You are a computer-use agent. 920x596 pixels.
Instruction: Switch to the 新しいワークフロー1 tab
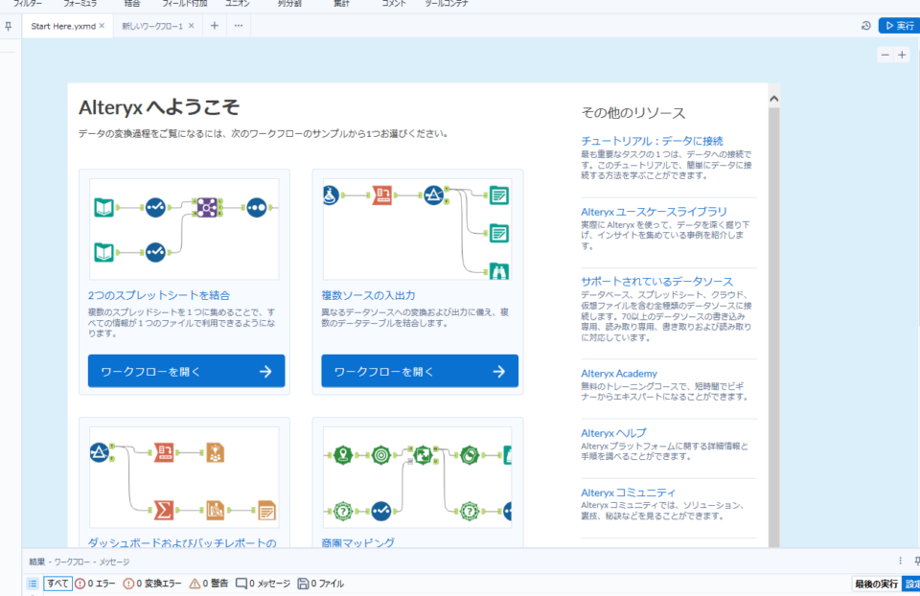pyautogui.click(x=151, y=26)
